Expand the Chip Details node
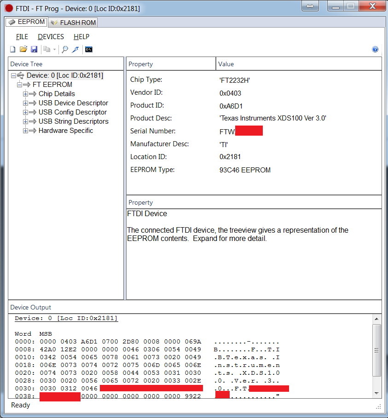388x418 pixels. pos(25,94)
